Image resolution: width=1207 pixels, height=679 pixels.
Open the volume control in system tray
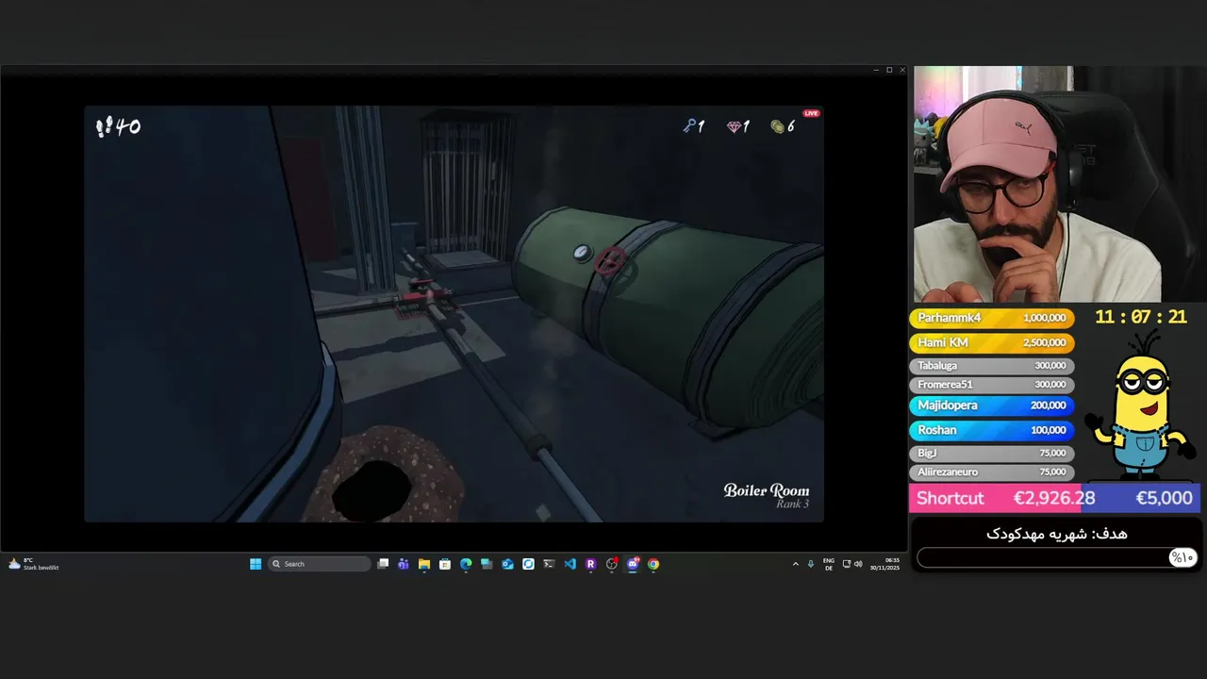click(x=858, y=564)
